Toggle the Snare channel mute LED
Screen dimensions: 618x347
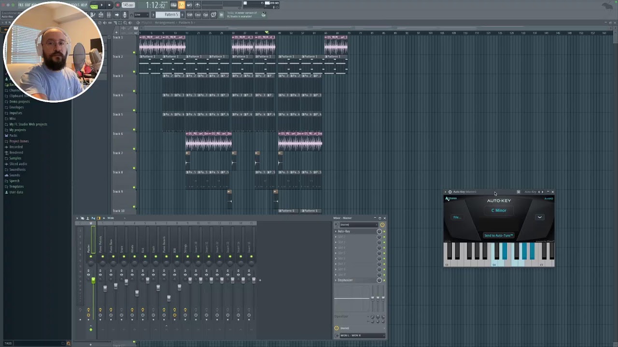tap(123, 256)
